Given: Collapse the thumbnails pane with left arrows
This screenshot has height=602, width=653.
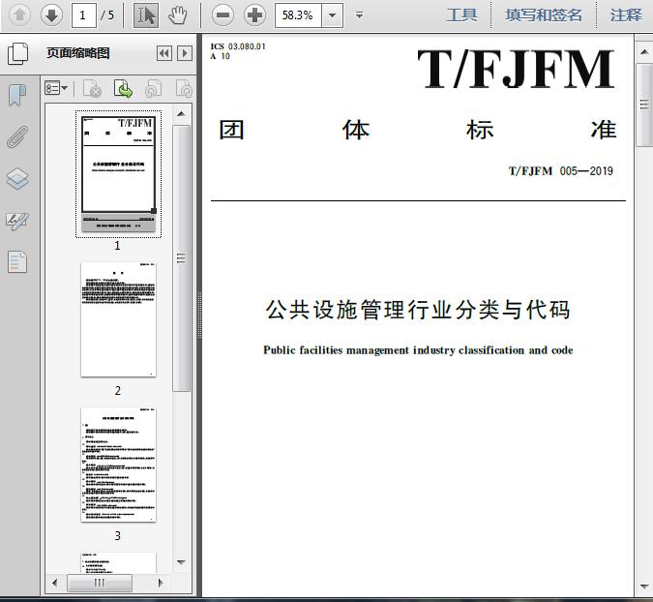Looking at the screenshot, I should (163, 53).
